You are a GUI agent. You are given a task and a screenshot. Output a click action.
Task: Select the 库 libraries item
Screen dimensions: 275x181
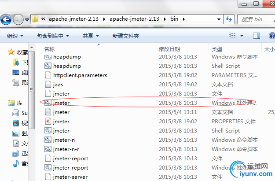15,103
